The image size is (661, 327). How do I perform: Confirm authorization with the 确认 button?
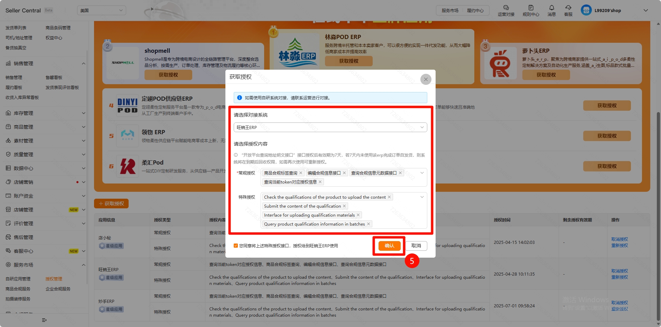click(x=389, y=246)
